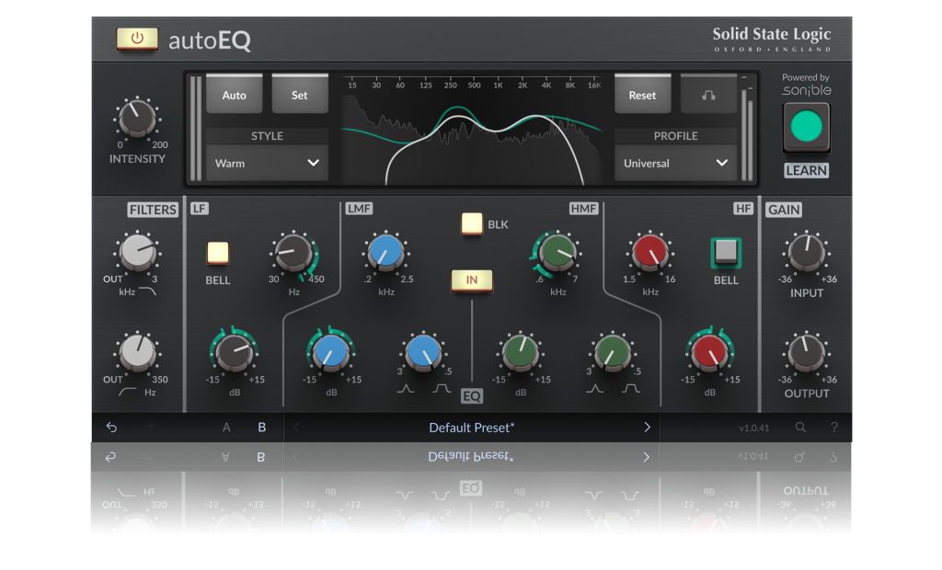
Task: Click the EQ section label badge
Action: coord(472,396)
